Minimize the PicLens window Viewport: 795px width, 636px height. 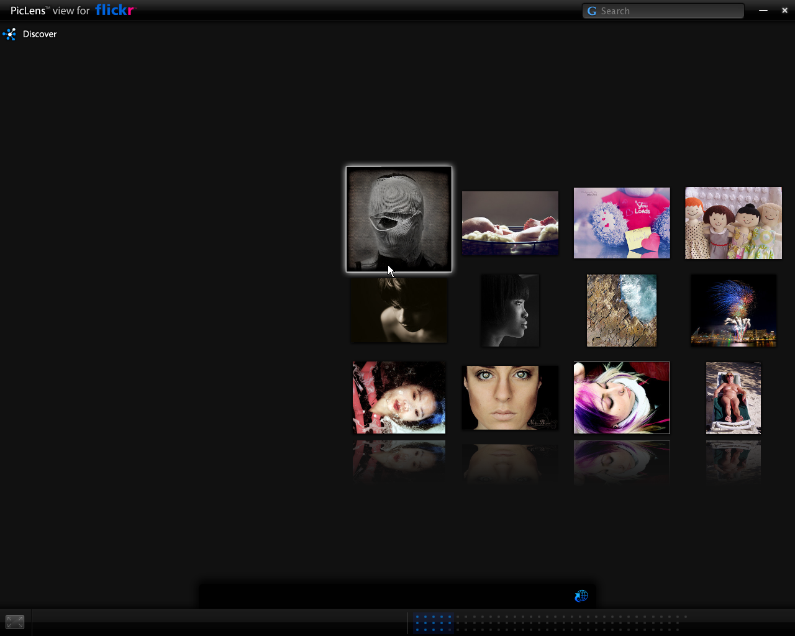coord(763,11)
